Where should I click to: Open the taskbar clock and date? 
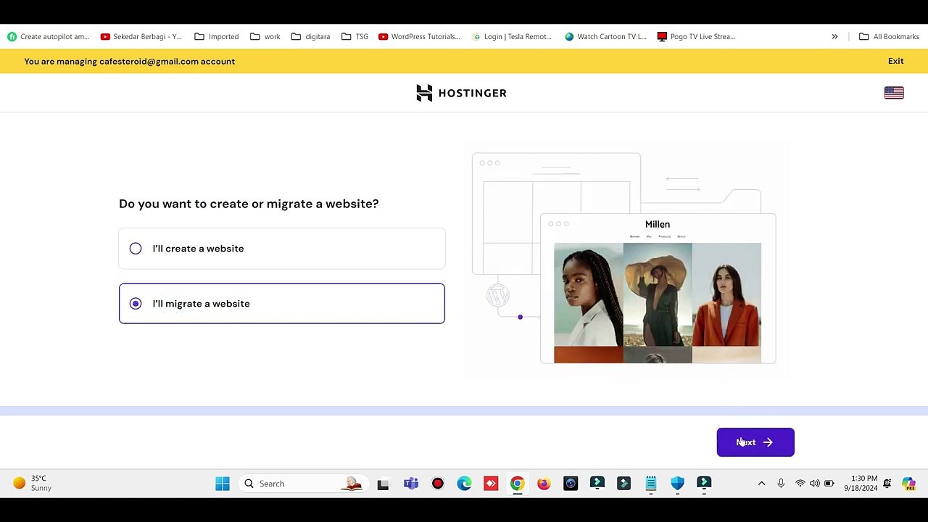click(x=861, y=484)
